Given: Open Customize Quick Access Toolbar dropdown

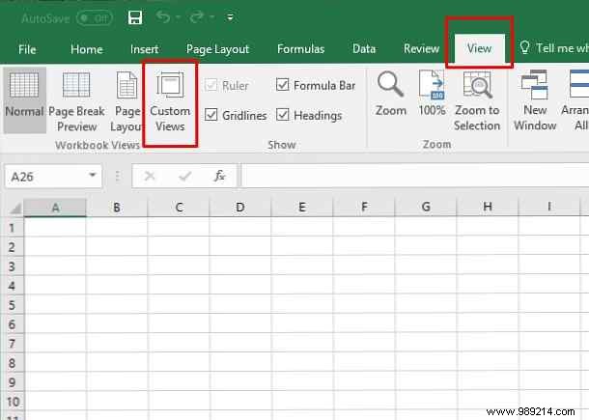Looking at the screenshot, I should [x=230, y=17].
